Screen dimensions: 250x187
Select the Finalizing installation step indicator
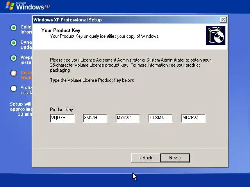[x=14, y=88]
